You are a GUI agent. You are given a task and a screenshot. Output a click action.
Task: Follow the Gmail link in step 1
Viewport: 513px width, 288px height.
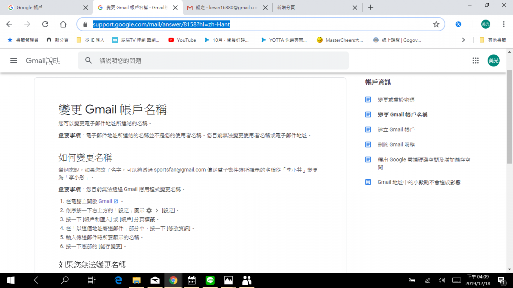pyautogui.click(x=105, y=202)
